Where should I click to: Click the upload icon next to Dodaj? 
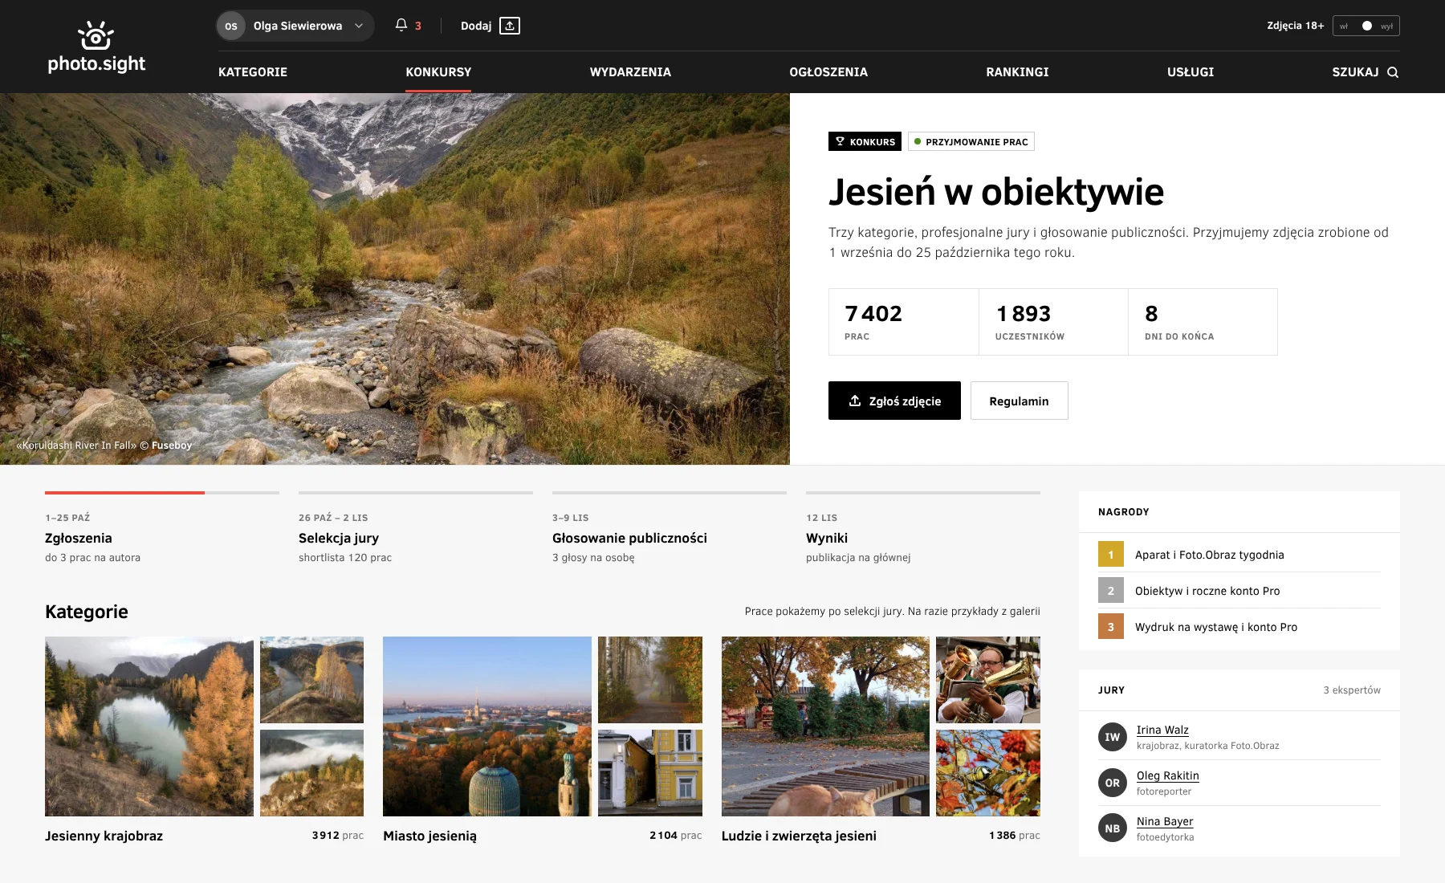click(x=510, y=26)
